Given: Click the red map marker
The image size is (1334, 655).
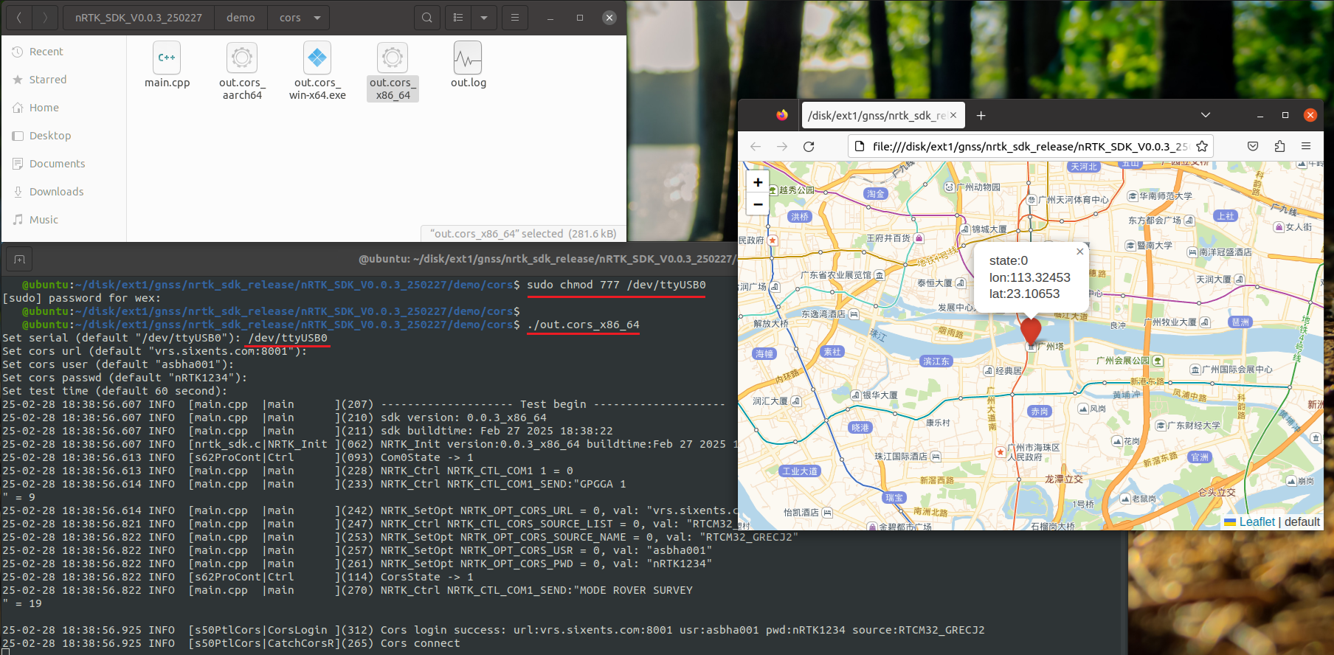Looking at the screenshot, I should click(1030, 330).
